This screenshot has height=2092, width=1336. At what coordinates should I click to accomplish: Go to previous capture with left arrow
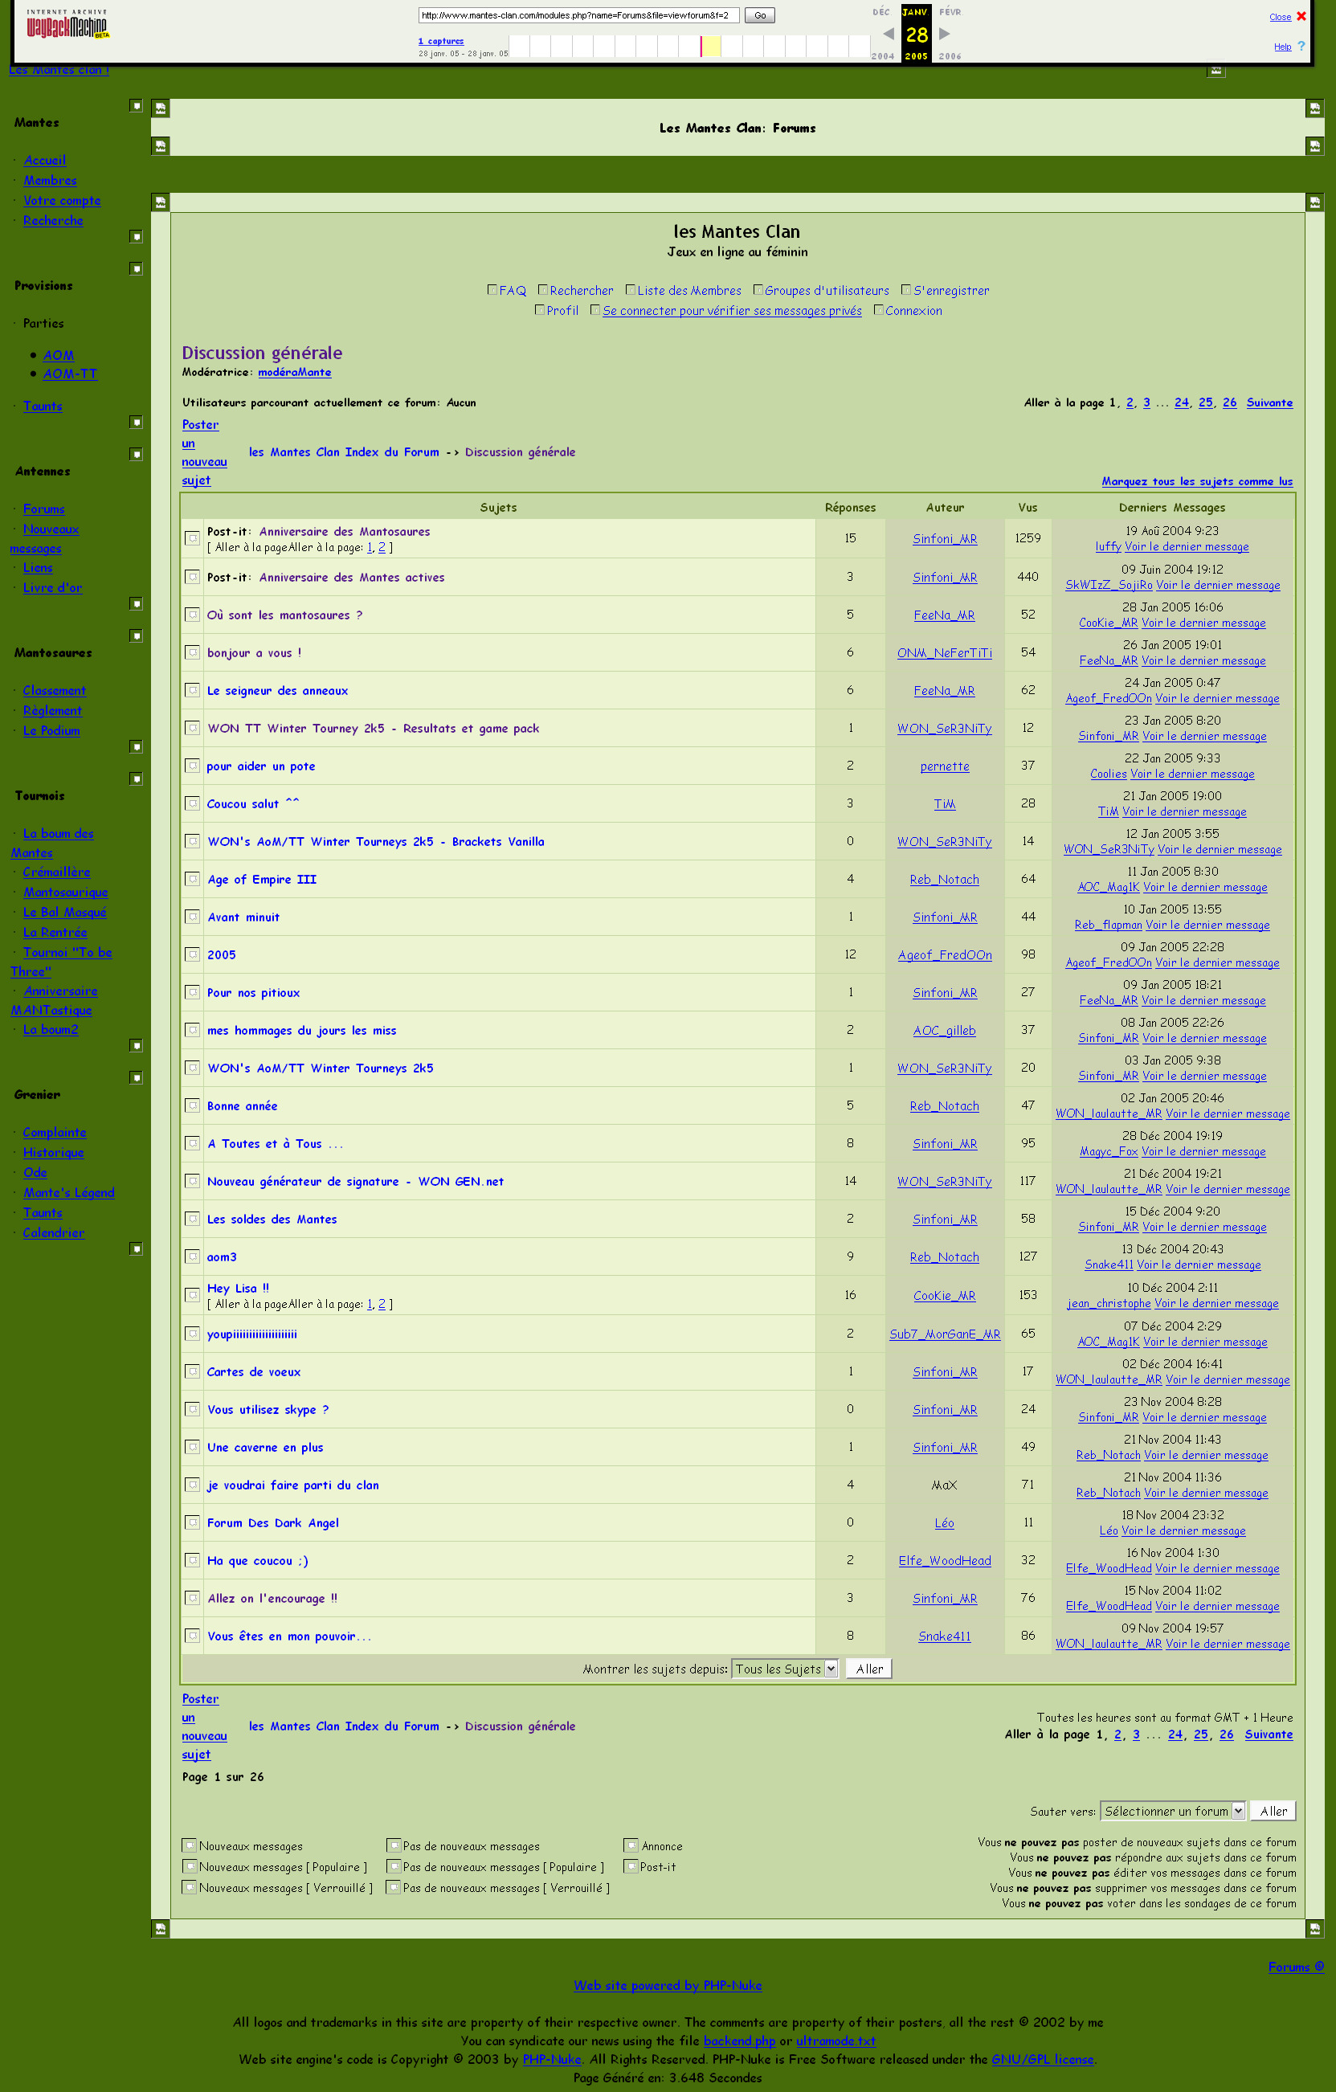tap(888, 34)
